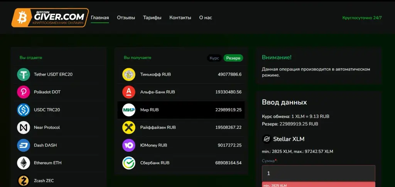Screen dimensions: 395x187
Task: Click the reserve value 19508267.22
Action: pyautogui.click(x=228, y=128)
